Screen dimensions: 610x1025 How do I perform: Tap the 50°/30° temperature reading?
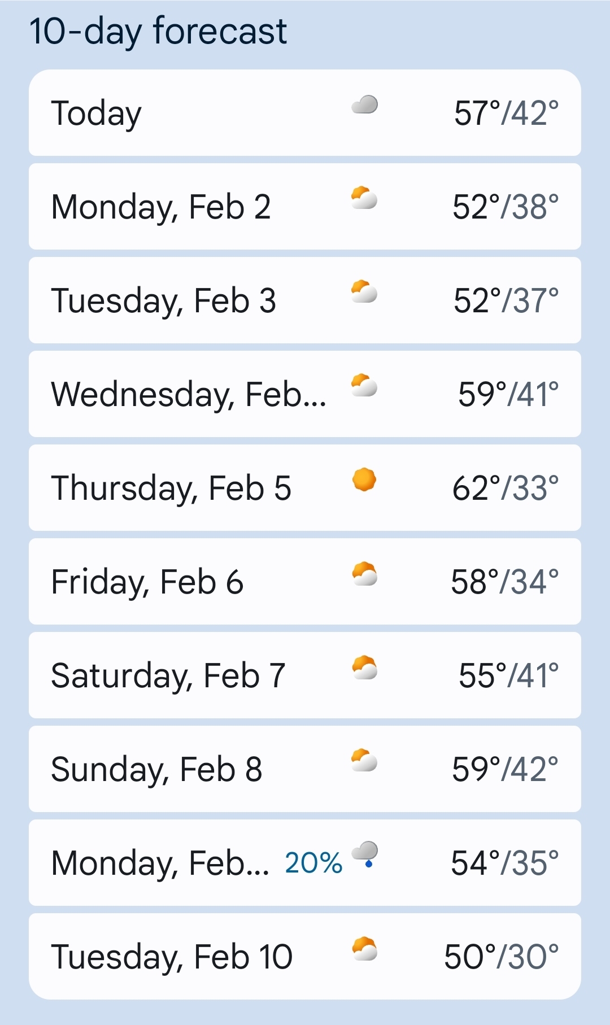[501, 957]
